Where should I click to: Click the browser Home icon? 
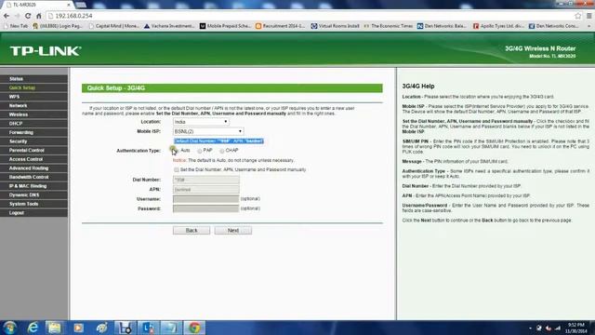39,16
